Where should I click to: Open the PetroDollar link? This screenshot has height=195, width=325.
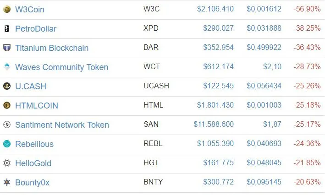pyautogui.click(x=36, y=28)
